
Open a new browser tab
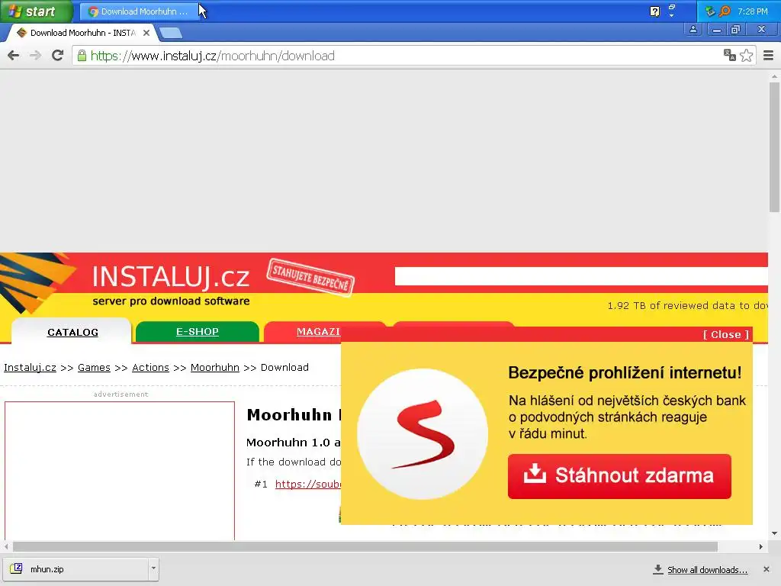[171, 33]
